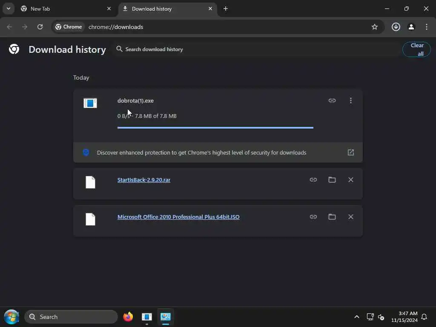Open the downloads bubble in toolbar
The height and width of the screenshot is (327, 436).
(x=396, y=27)
